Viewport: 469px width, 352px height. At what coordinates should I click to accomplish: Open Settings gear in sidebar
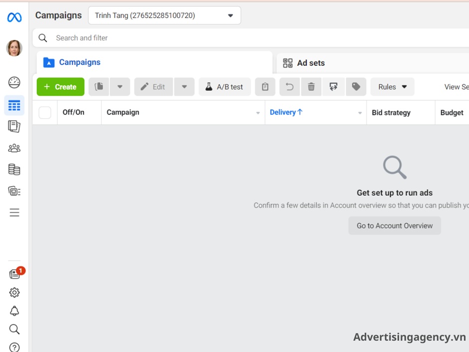(x=14, y=293)
